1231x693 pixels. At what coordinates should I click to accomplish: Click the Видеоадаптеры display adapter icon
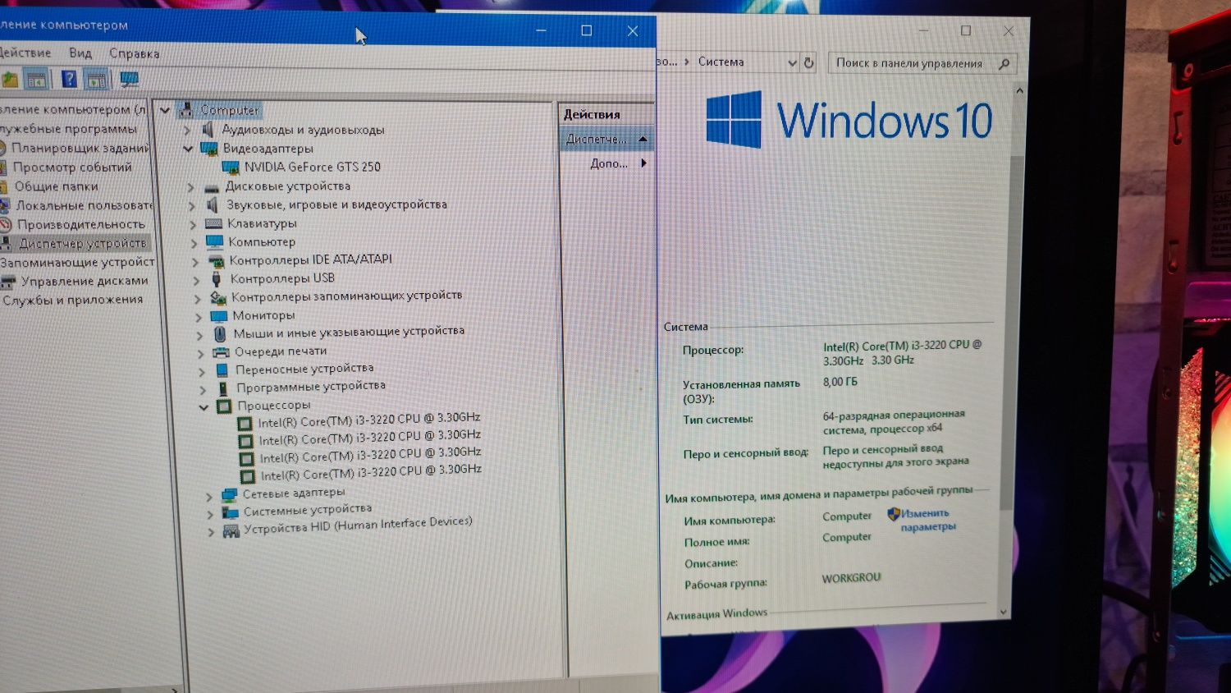tap(209, 149)
